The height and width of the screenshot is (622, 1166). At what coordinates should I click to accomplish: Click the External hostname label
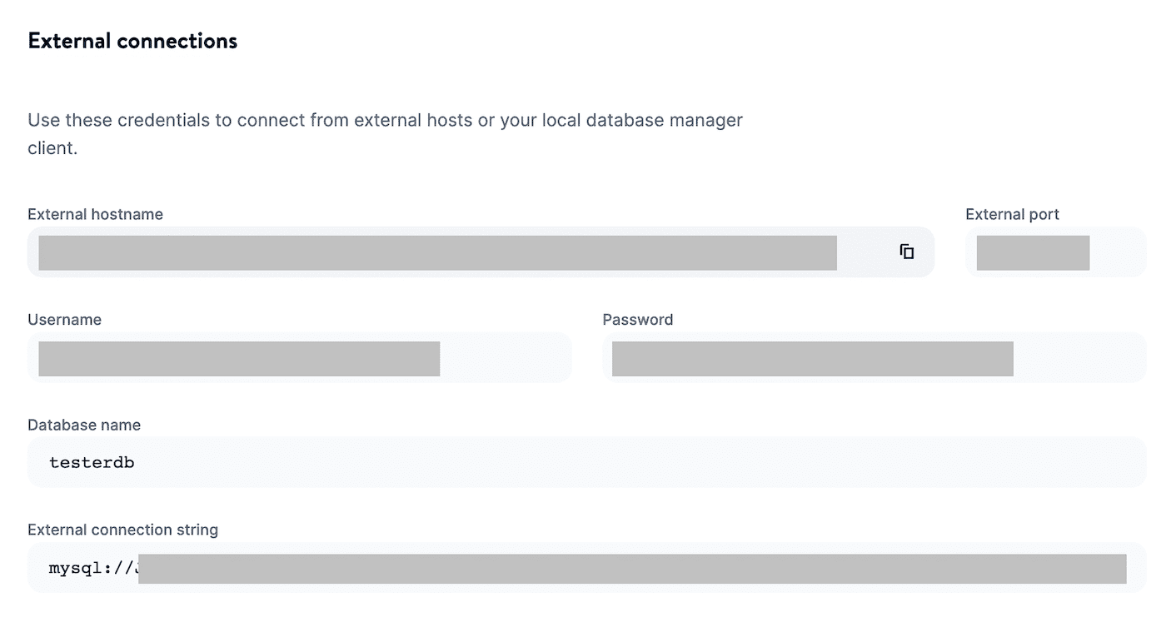[95, 214]
